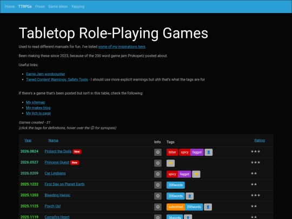
Task: Click 200words tag on Bleeding Heroic row
Action: tap(176, 196)
